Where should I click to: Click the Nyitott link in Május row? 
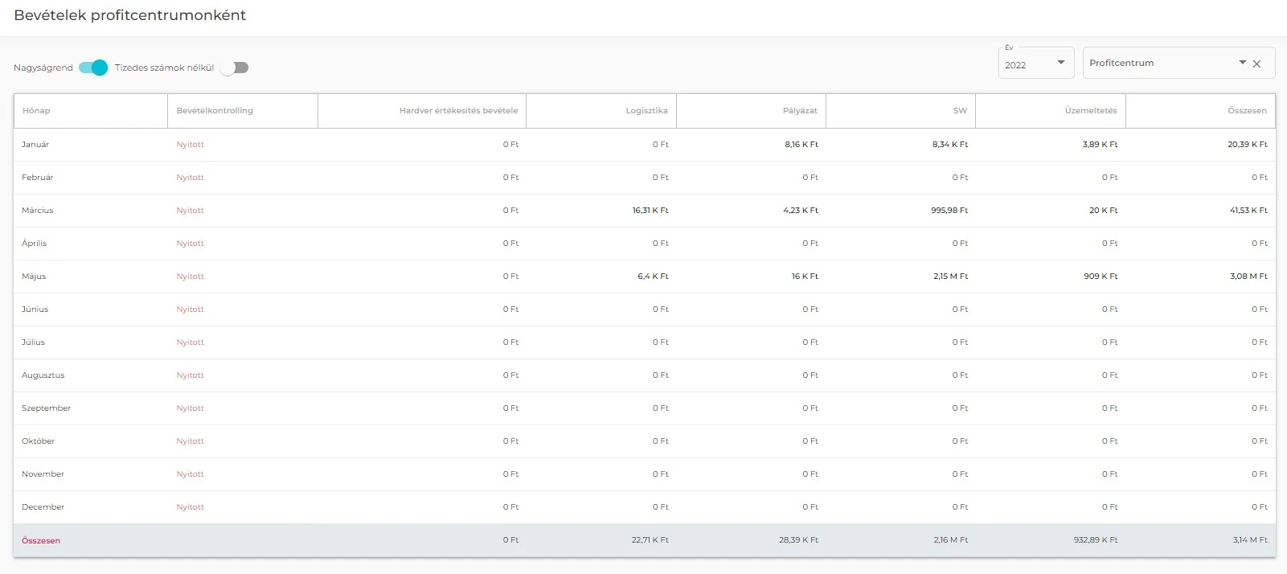click(191, 277)
